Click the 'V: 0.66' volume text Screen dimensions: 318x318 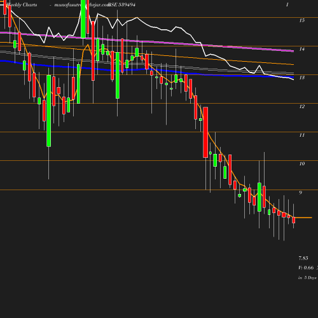(306, 268)
